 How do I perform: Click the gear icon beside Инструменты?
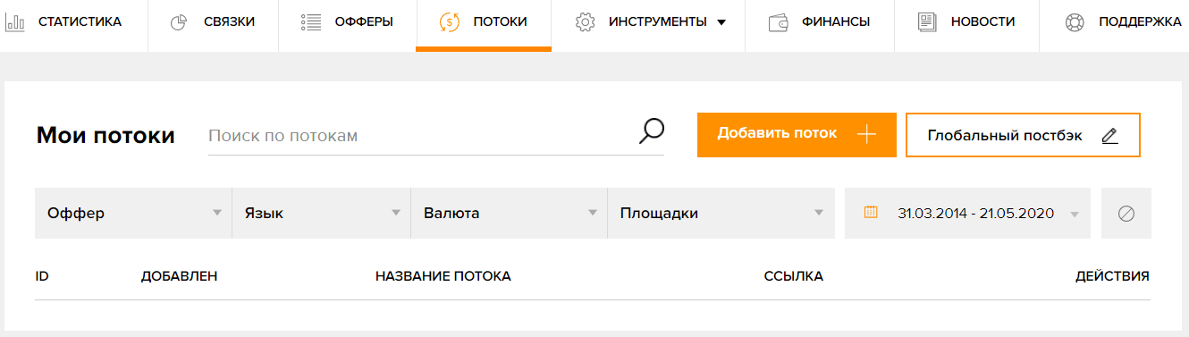pos(586,22)
